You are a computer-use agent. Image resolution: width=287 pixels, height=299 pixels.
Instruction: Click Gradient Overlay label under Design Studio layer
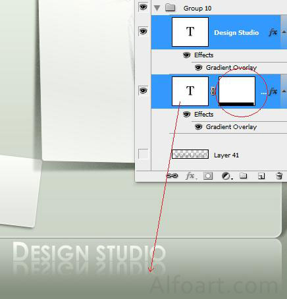point(231,68)
